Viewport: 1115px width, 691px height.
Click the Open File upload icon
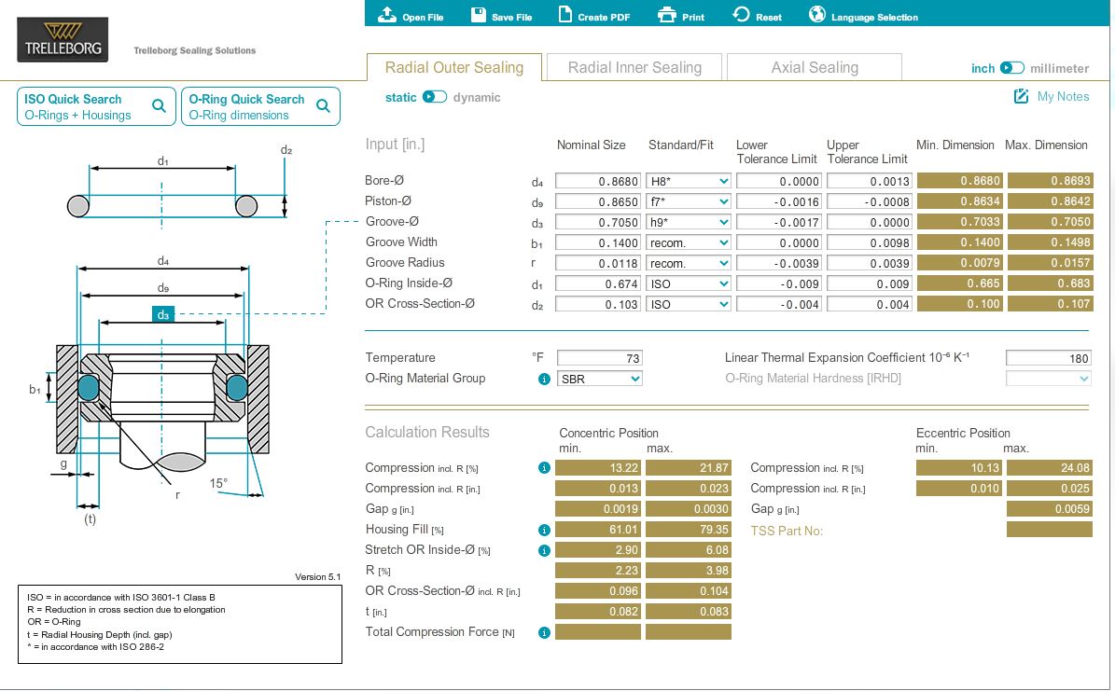(387, 14)
